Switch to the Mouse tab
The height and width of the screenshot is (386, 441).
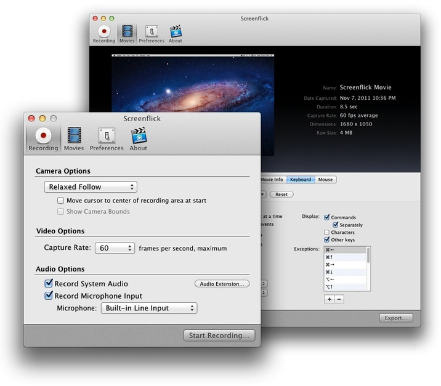(x=325, y=180)
